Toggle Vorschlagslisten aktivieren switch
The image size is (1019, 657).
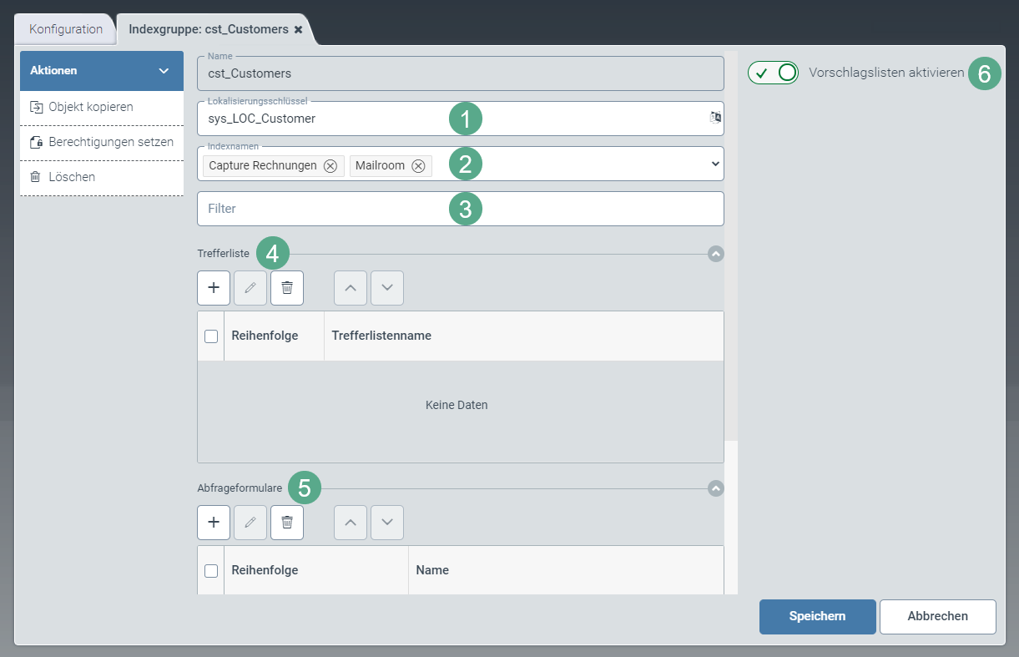pyautogui.click(x=774, y=73)
